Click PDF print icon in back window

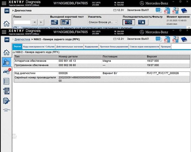pos(175,11)
